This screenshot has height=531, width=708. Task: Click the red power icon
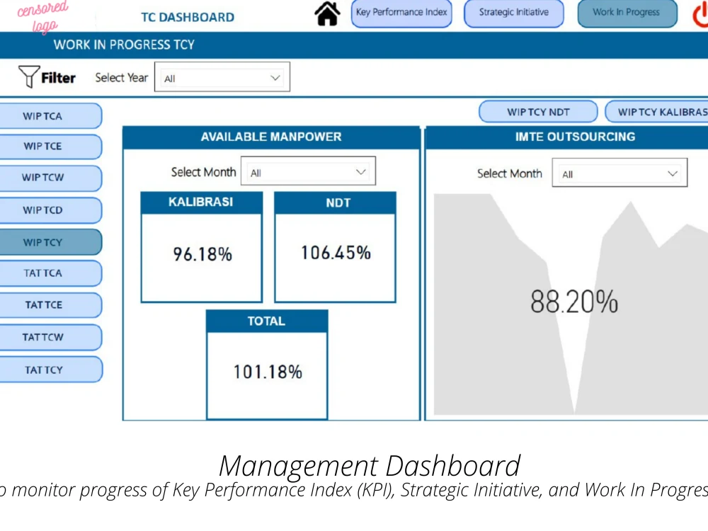pos(700,14)
